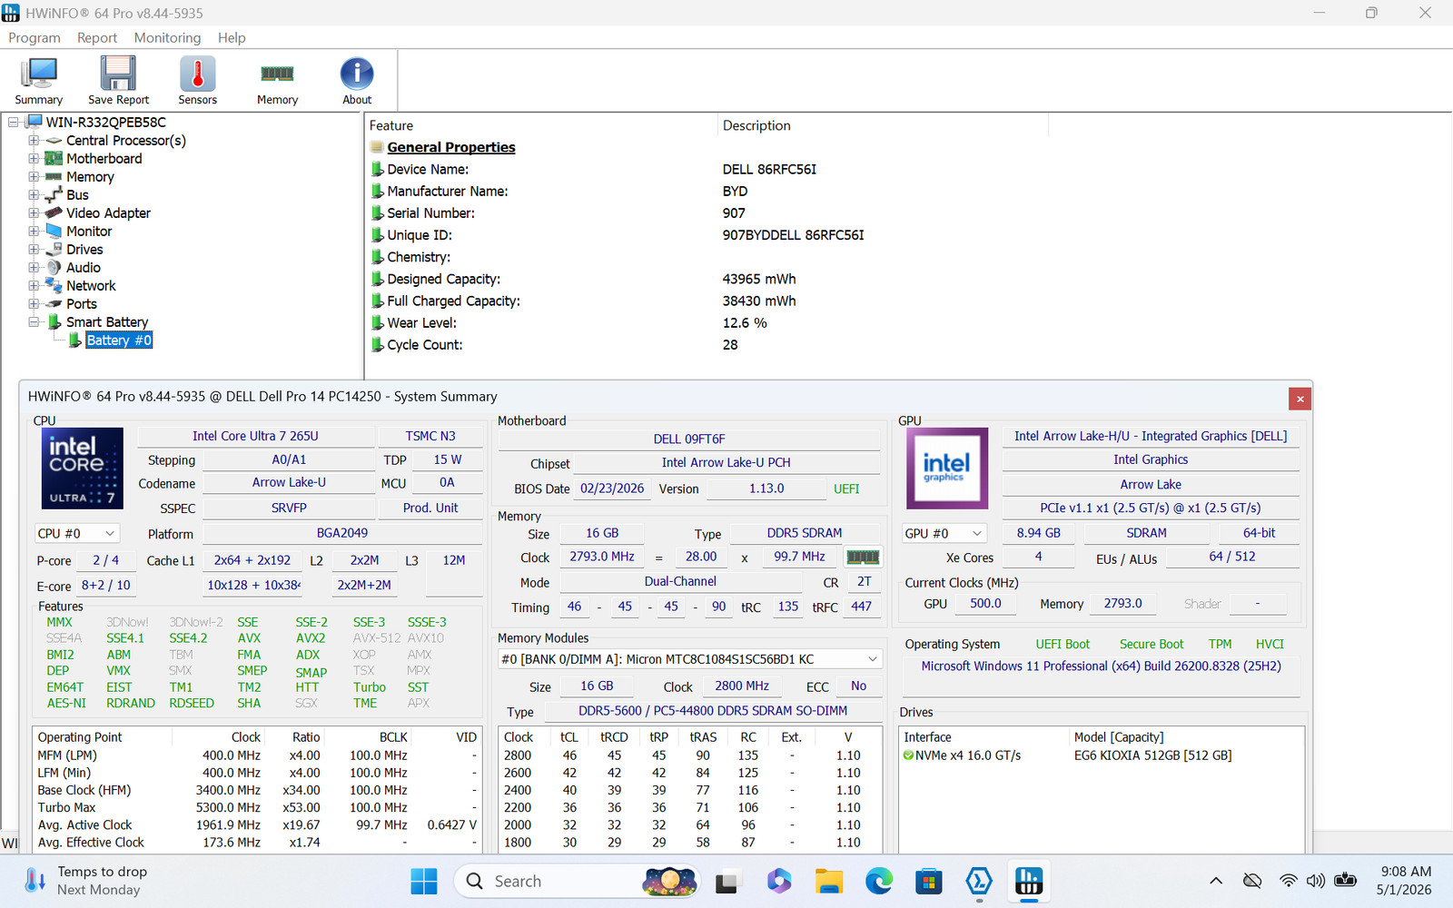The width and height of the screenshot is (1453, 908).
Task: Click the EG6 KIOXIA 512GB drive entry
Action: coord(1152,755)
